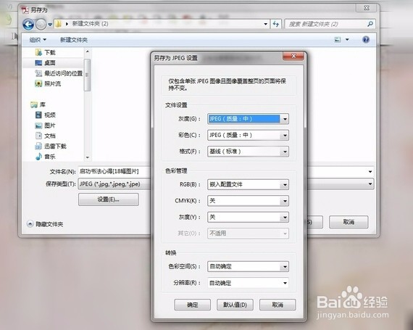Click navigation pane scroll up arrow
Viewport: 413px width, 330px height.
[88, 51]
